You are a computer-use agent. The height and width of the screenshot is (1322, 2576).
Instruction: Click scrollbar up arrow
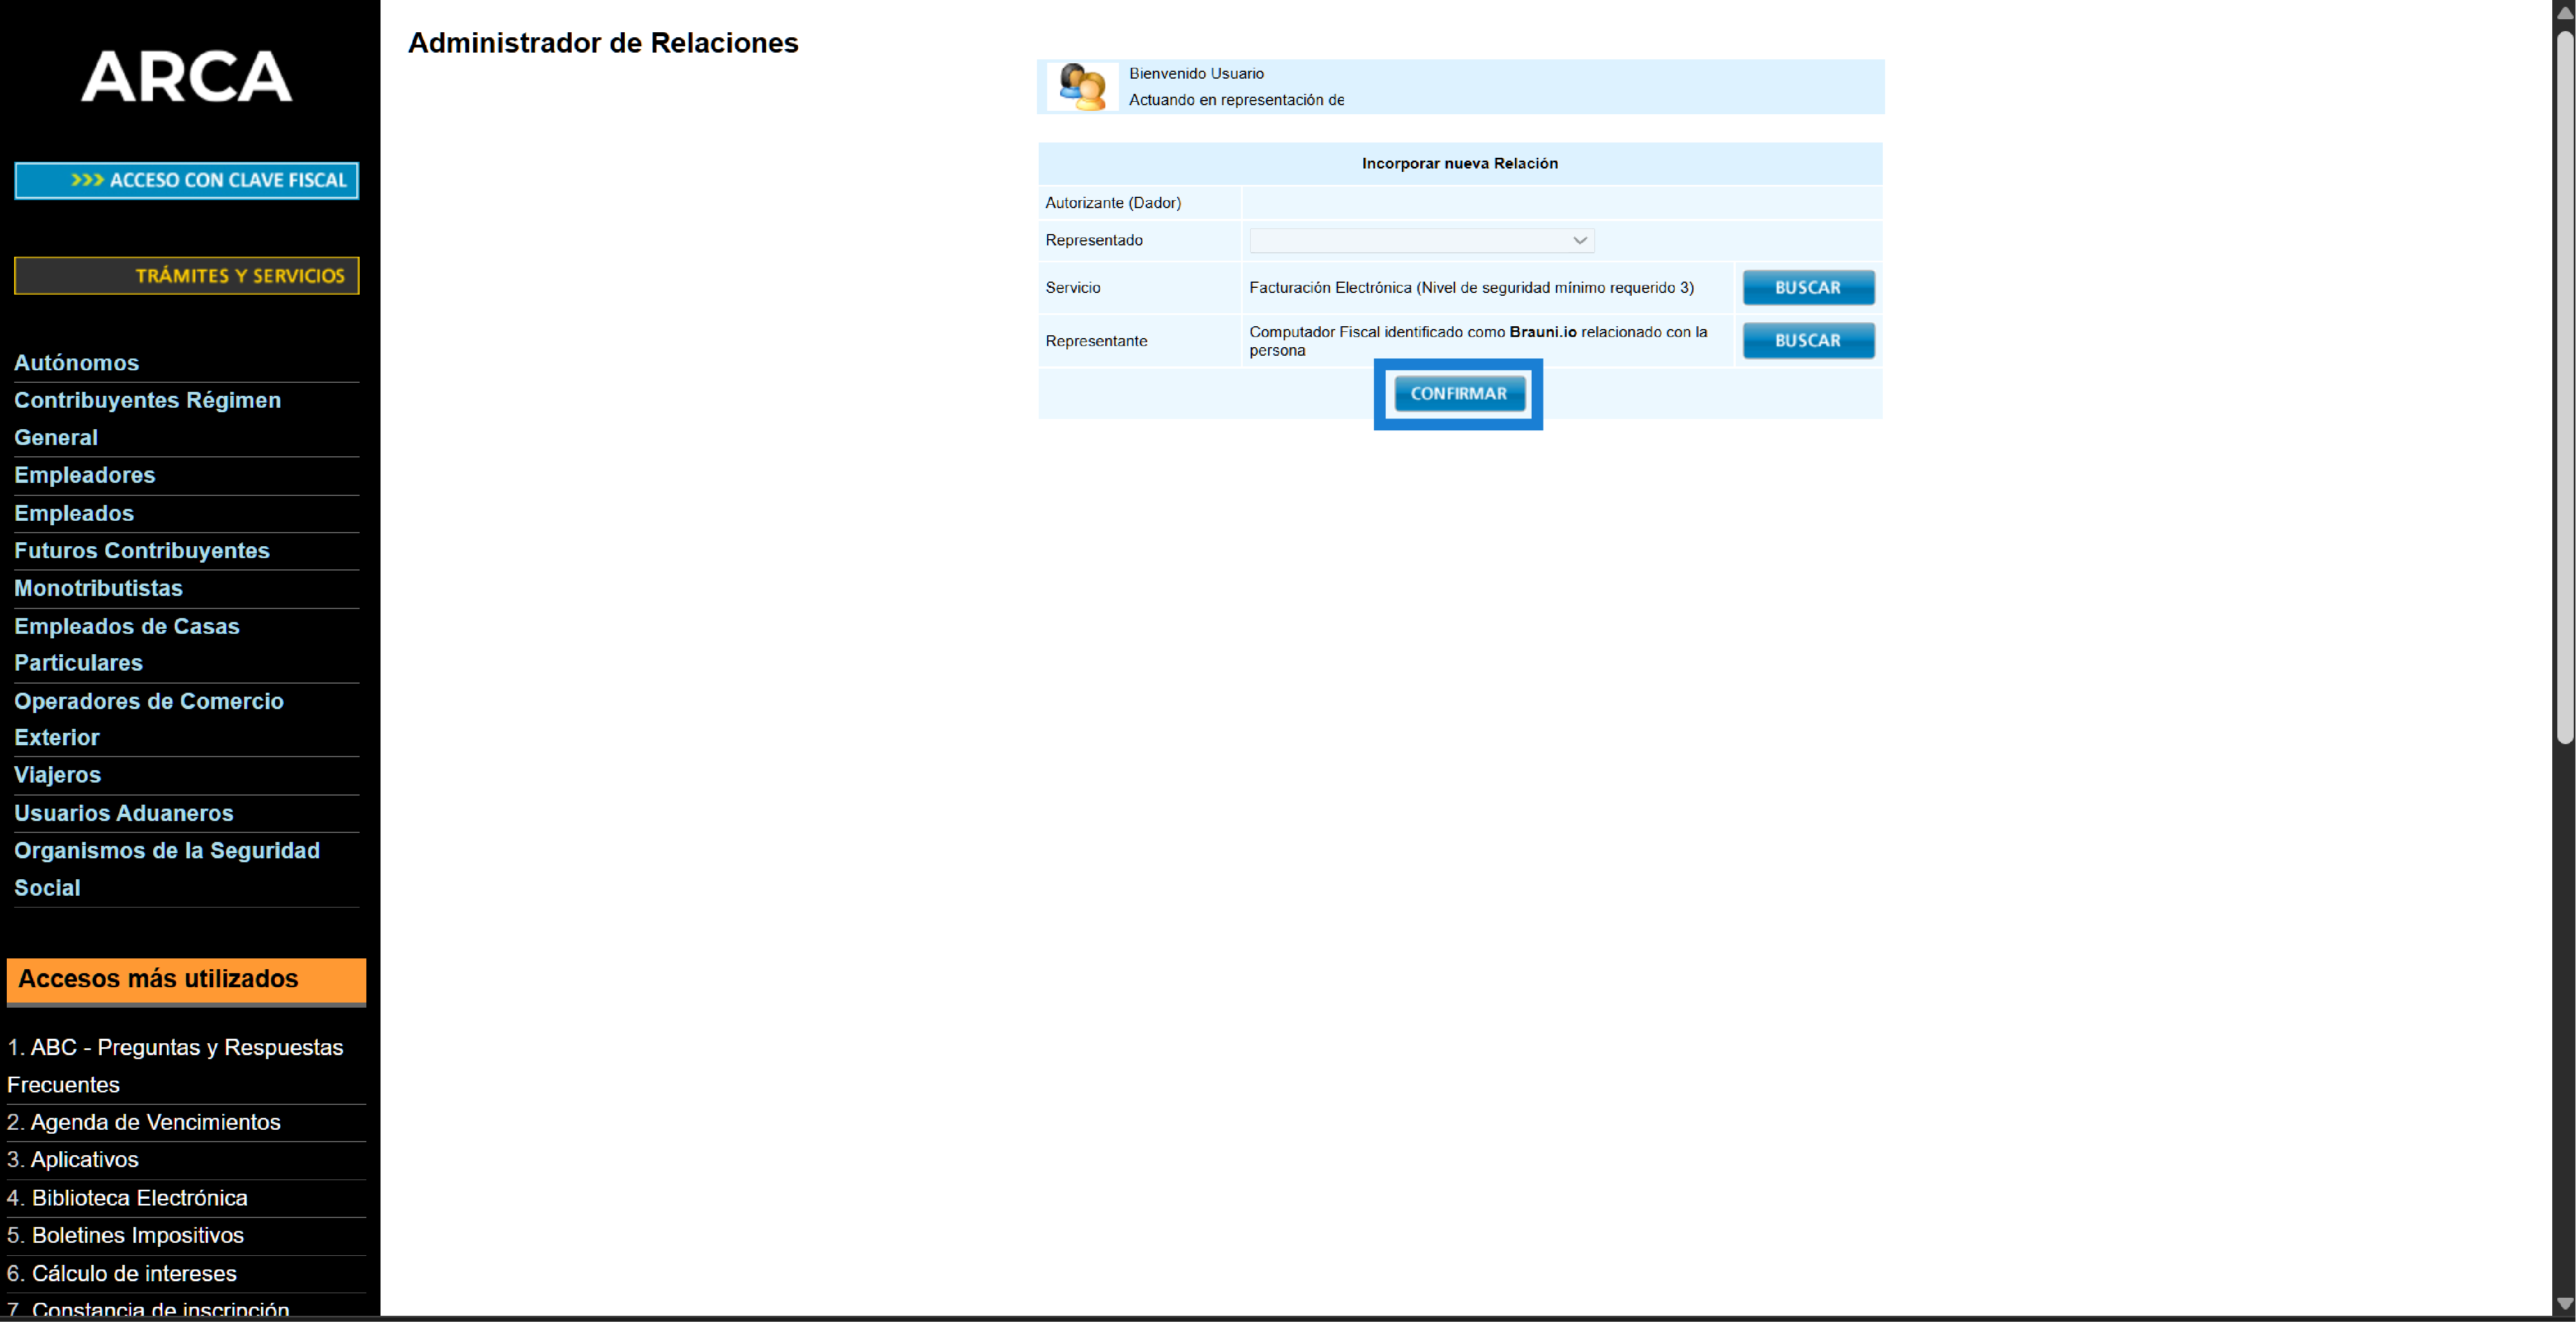click(2564, 12)
